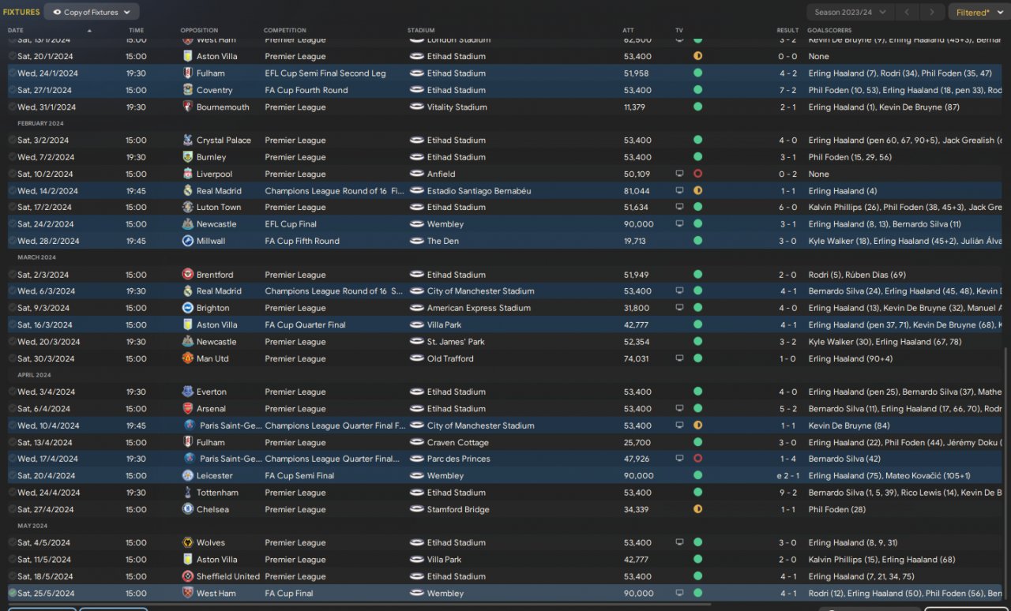Click the Burnley club badge
The height and width of the screenshot is (611, 1011).
[x=187, y=157]
